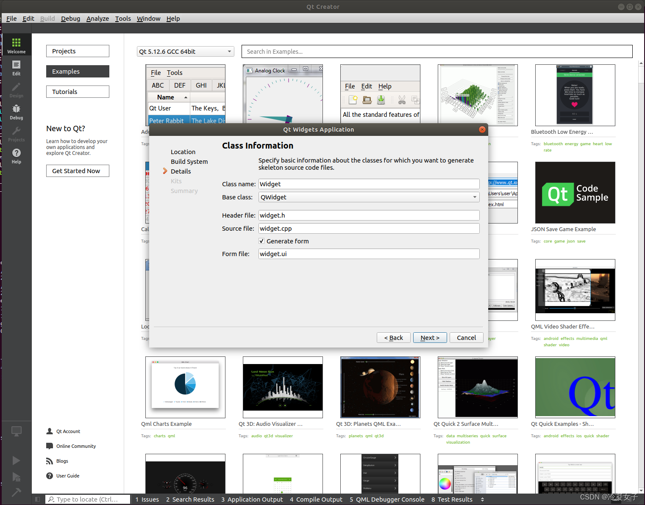Open QML Video Shader Effects thumbnail
This screenshot has width=645, height=505.
[575, 290]
